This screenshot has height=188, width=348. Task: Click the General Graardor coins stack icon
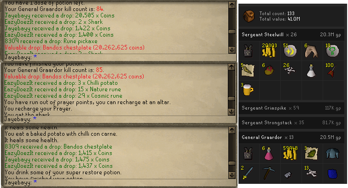click(x=290, y=153)
